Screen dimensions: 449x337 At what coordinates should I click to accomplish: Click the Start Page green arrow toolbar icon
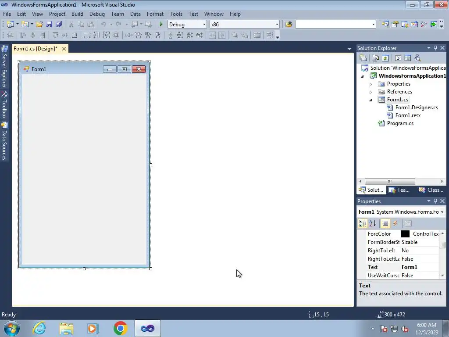pyautogui.click(x=434, y=25)
